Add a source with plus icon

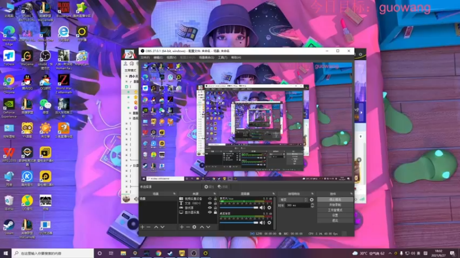point(182,227)
